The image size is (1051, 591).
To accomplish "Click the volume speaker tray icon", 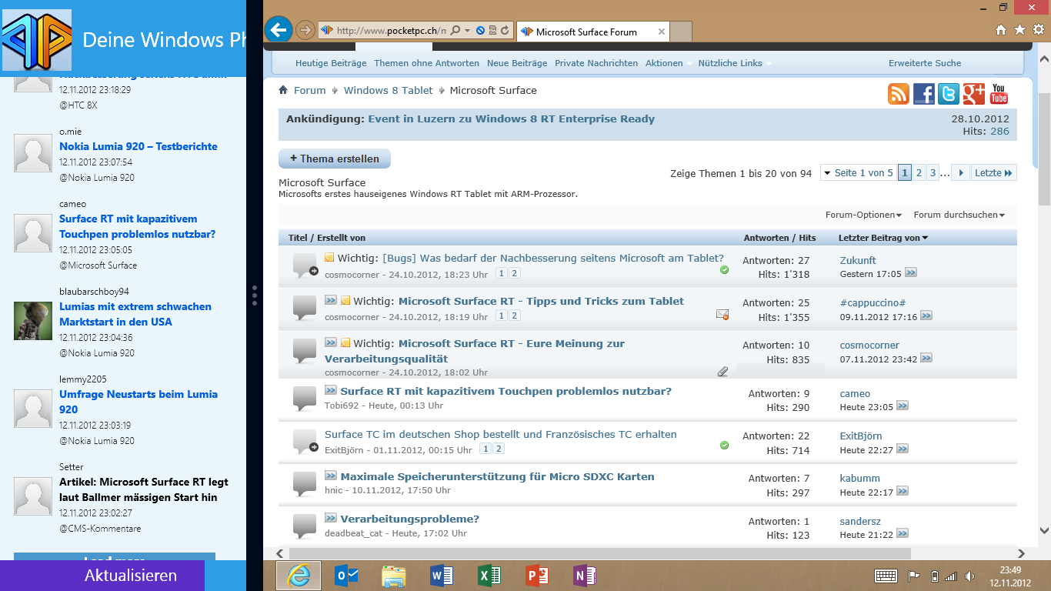I will 969,576.
